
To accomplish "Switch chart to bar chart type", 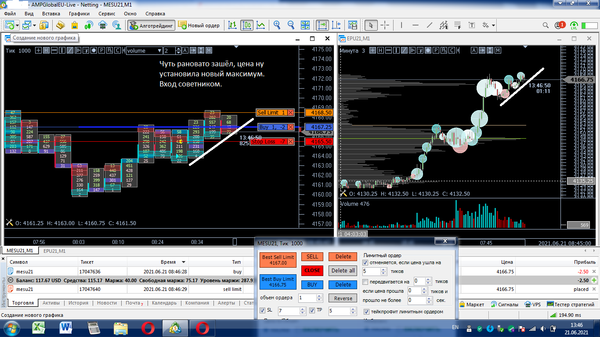I will point(233,25).
